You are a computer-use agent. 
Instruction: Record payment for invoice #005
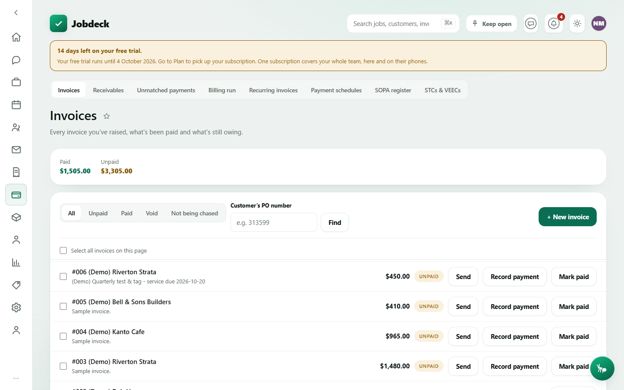[515, 306]
